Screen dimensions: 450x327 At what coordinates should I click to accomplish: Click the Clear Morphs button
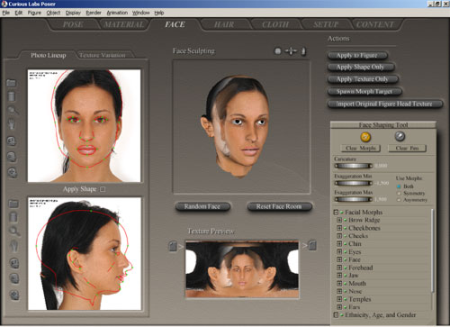pos(361,148)
